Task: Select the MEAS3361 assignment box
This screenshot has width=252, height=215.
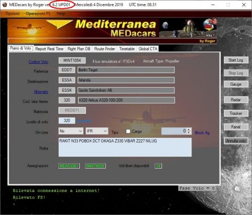Action: tap(69, 166)
